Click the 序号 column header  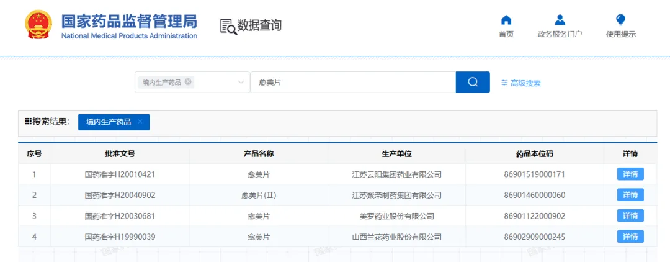[x=34, y=154]
